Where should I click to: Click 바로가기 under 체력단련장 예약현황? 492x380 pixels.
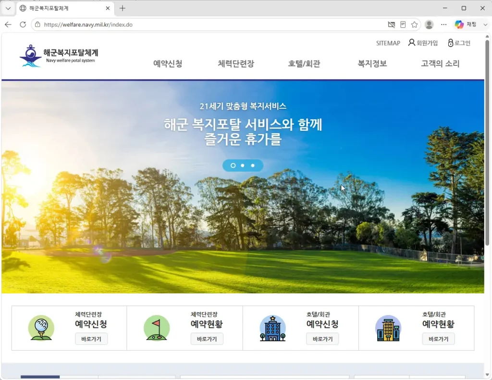207,339
